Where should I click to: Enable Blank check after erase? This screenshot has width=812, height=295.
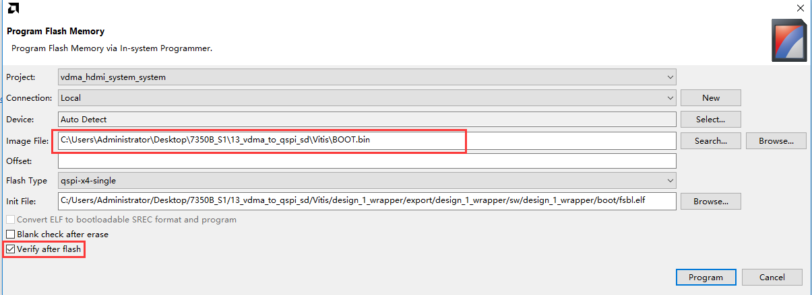pos(10,235)
